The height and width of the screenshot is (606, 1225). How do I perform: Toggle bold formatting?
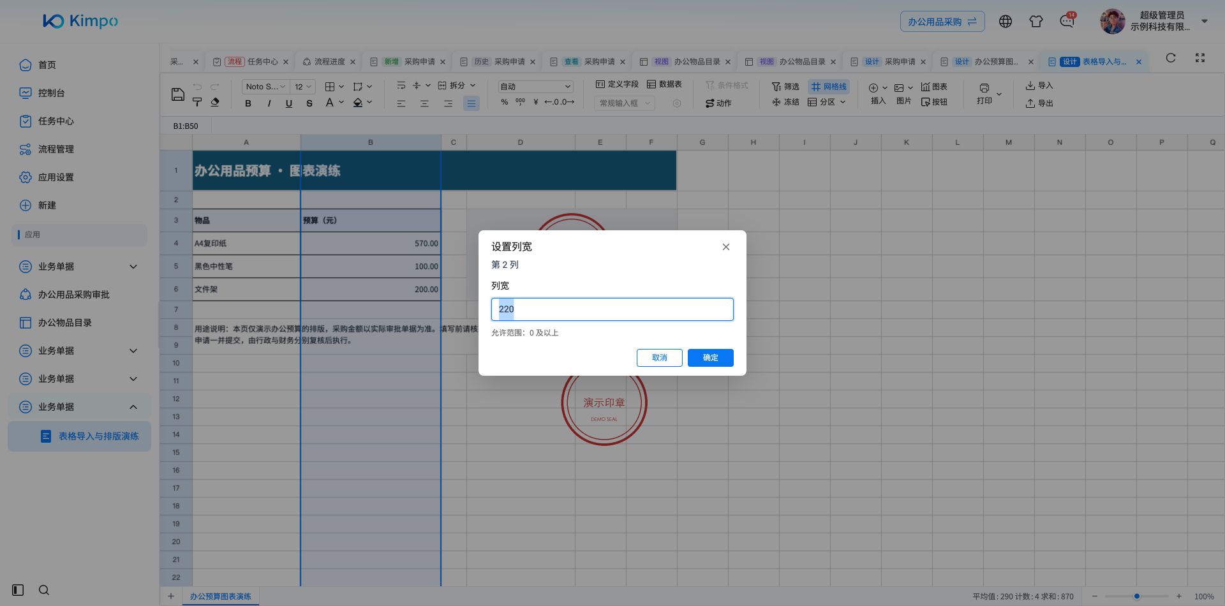coord(248,103)
